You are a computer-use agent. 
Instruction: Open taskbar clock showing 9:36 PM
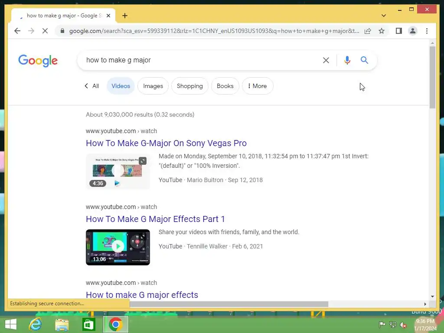(425, 325)
